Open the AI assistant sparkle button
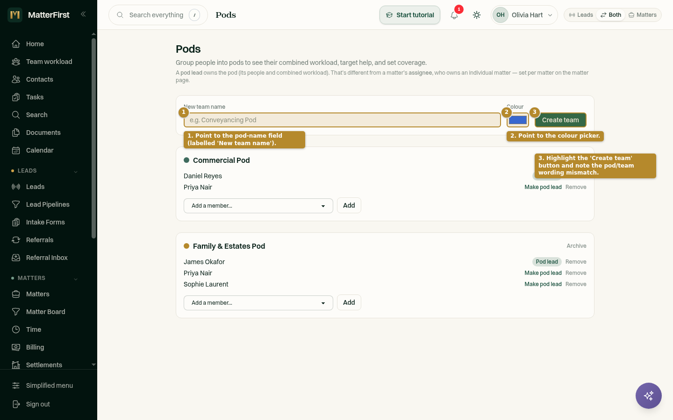Image resolution: width=673 pixels, height=420 pixels. pyautogui.click(x=649, y=396)
